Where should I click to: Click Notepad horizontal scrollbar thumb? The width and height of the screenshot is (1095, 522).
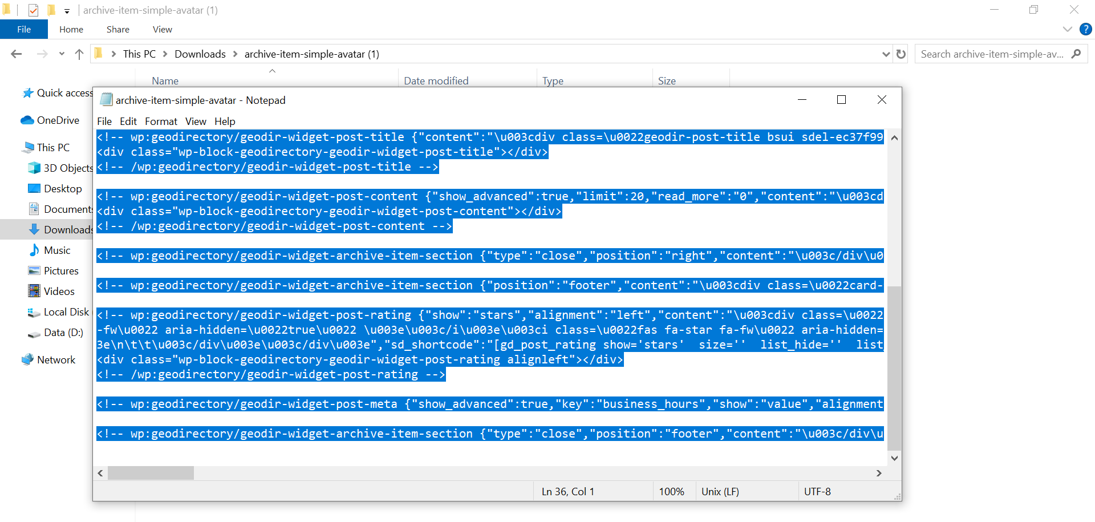tap(151, 473)
